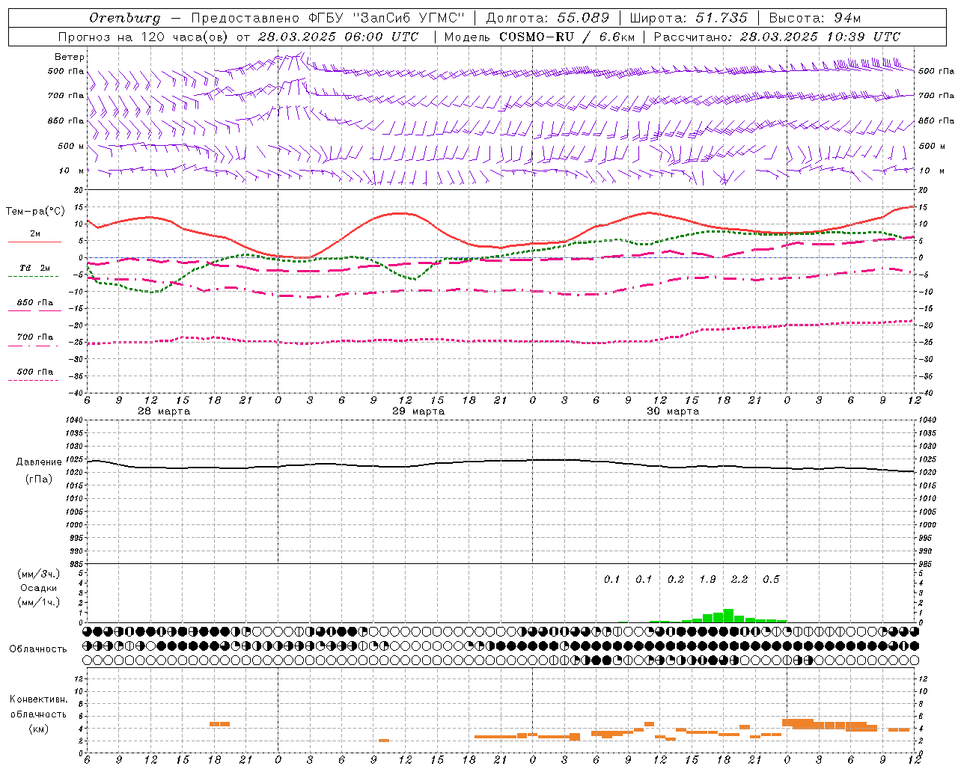Click the '(мм/1ч.)' hourly precipitation unit label
Screen dimensions: 958x766
[39, 602]
